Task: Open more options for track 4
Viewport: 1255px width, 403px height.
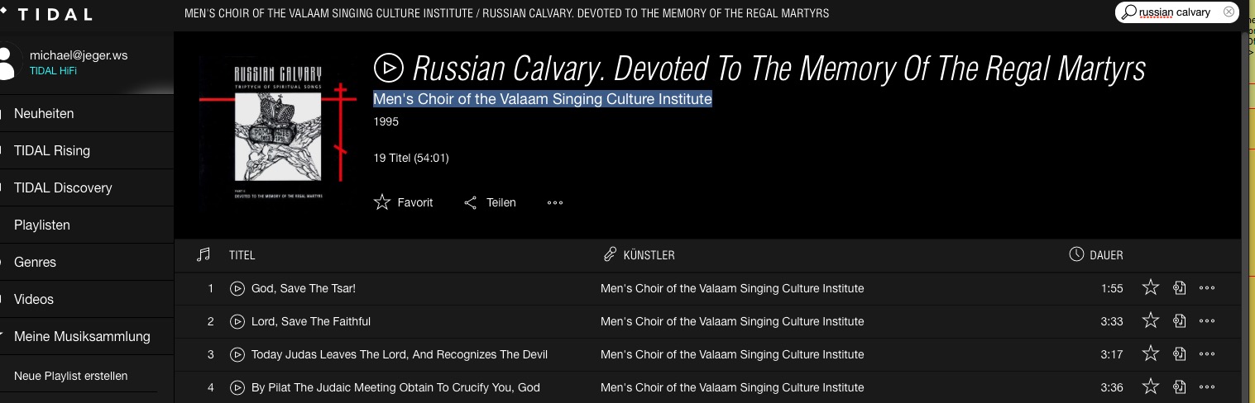Action: (1207, 387)
